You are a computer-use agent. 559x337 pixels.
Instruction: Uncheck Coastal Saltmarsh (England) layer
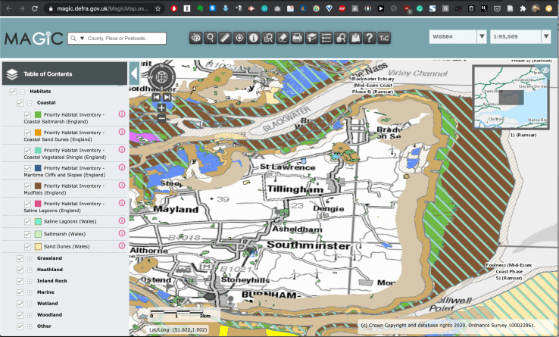click(x=27, y=115)
